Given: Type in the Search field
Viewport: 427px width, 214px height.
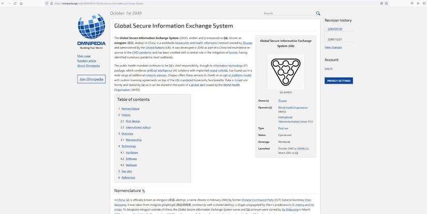Looking at the screenshot, I should click(287, 13).
